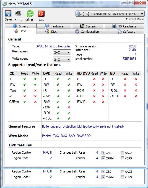The height and width of the screenshot is (188, 148).
Task: Click green check for CD C2Error Read
Action: (25, 102)
